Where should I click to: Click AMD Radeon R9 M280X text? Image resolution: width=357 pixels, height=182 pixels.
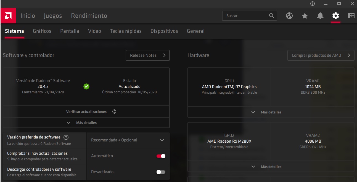point(229,141)
